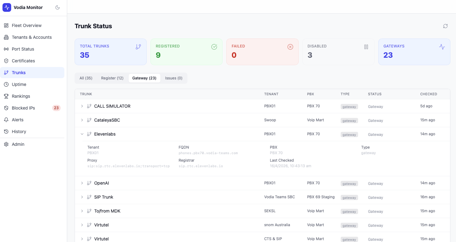Click the Vodia Monitor logo icon
456x242 pixels.
pos(7,7)
